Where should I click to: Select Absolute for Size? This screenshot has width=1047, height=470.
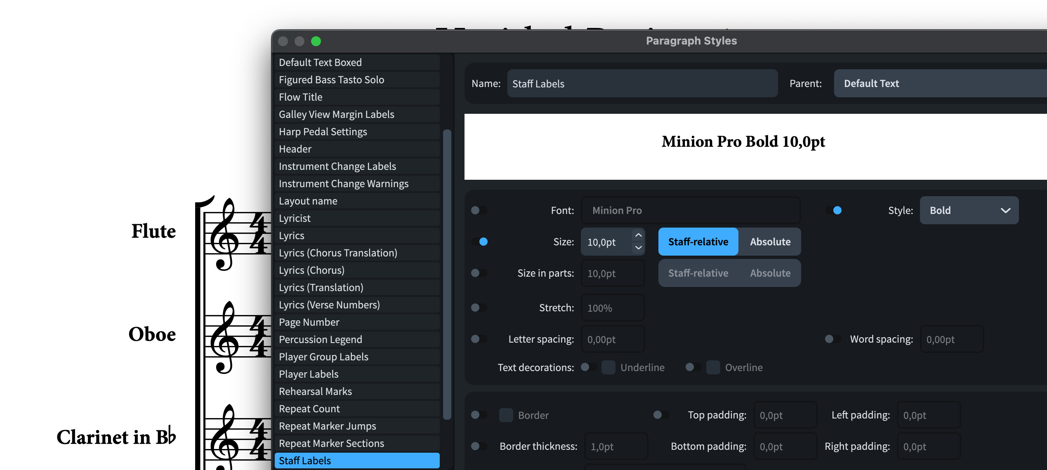coord(770,242)
